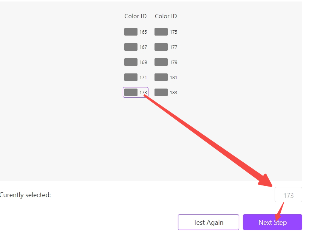309x235 pixels.
Task: Pick the gray swatch for color 183
Action: point(161,92)
